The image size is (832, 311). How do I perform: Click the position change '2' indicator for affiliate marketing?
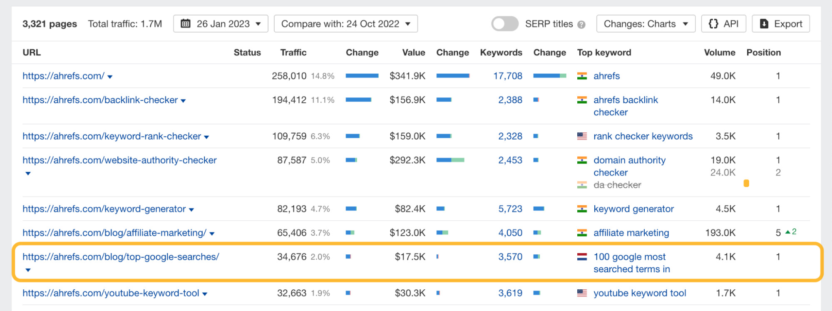pyautogui.click(x=791, y=232)
